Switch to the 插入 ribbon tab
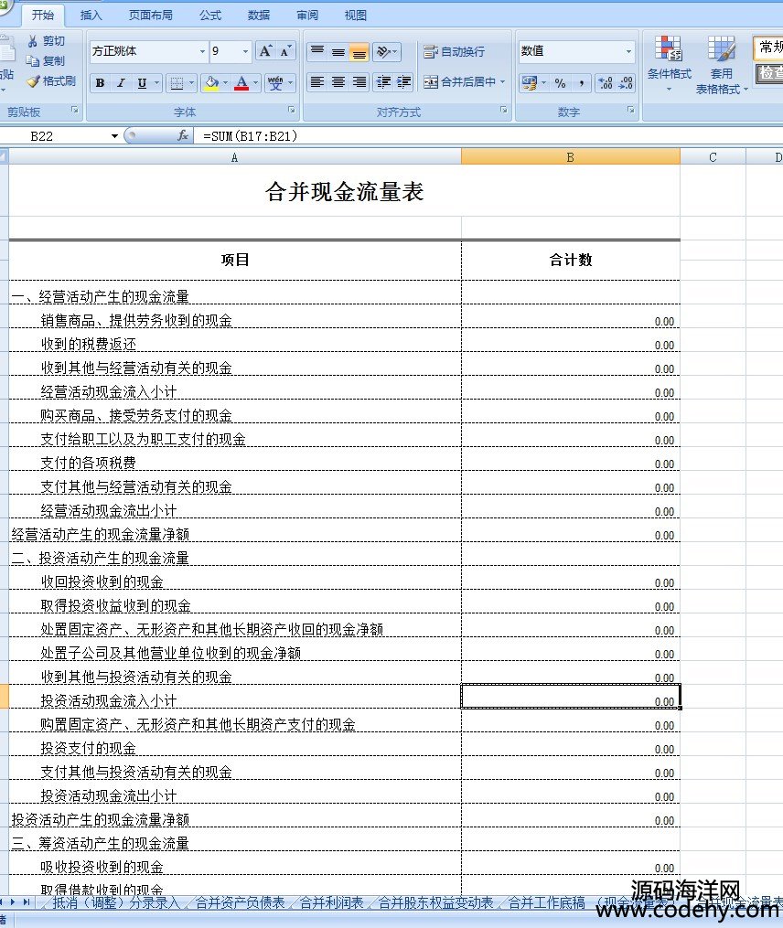Image resolution: width=783 pixels, height=928 pixels. 91,16
